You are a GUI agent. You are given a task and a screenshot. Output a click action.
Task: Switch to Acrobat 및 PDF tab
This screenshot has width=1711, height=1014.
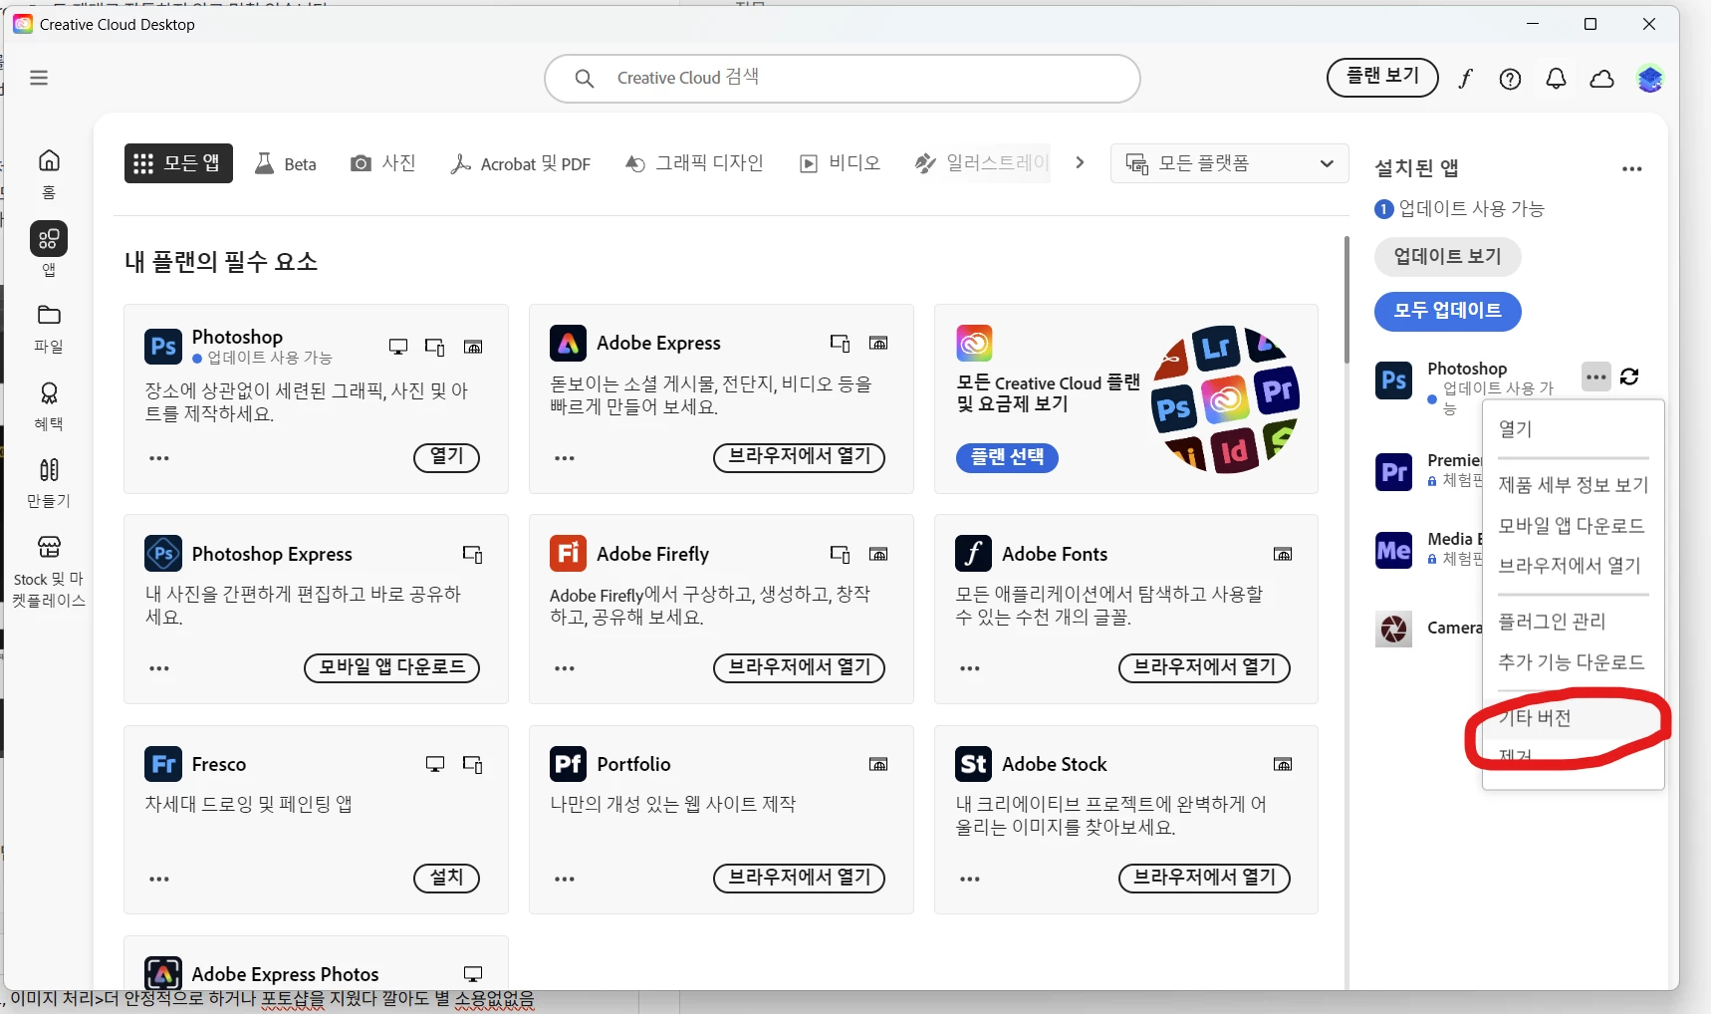[521, 163]
